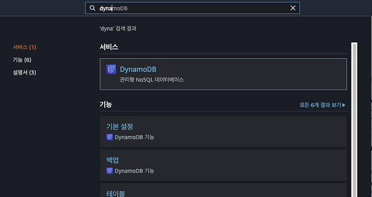Click the DynamoDB 기능 label under 기본 설정

click(134, 137)
